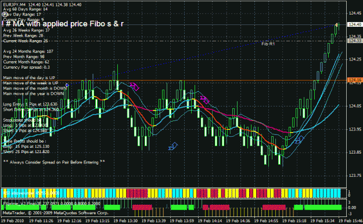The image size is (363, 224).
Task: Click the 123.75 price axis label
Action: [x=355, y=176]
